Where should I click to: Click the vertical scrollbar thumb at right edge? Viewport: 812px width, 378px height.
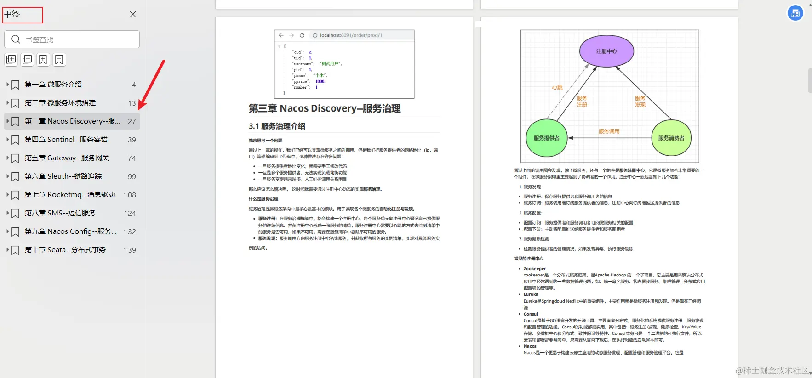810,80
